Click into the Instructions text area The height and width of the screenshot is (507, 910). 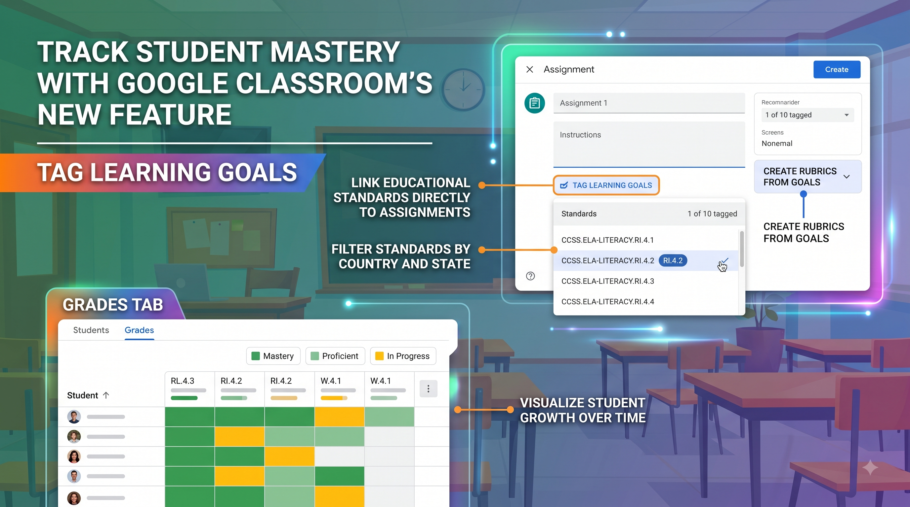pyautogui.click(x=649, y=144)
